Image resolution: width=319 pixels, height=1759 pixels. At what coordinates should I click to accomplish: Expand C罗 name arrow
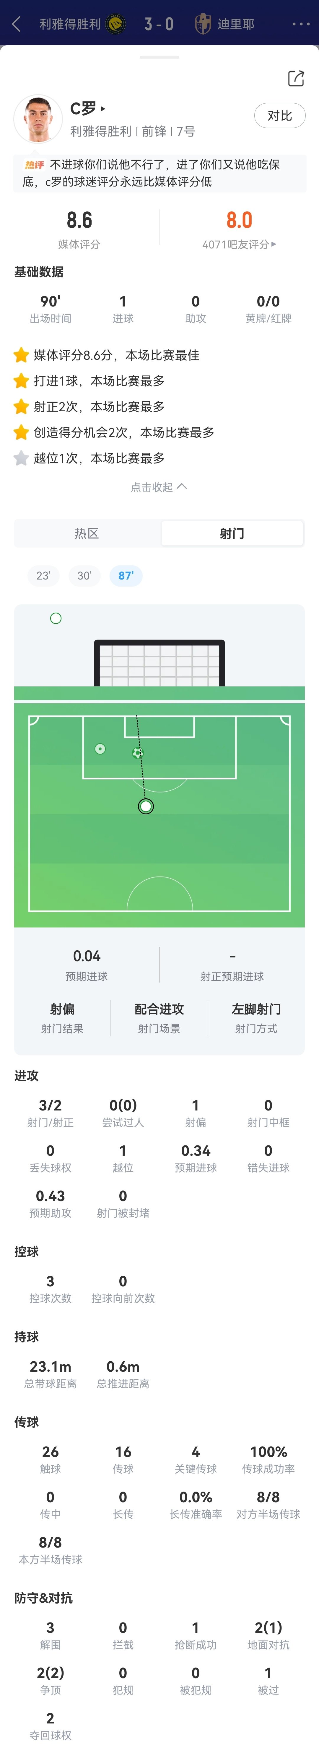point(103,109)
